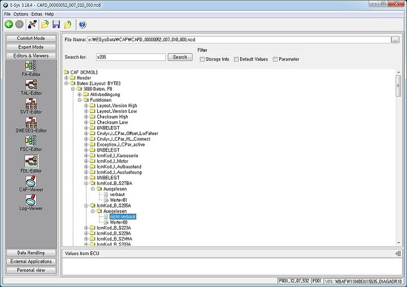
Task: Select the IcmKod_B_S229A tree item
Action: pos(114,233)
